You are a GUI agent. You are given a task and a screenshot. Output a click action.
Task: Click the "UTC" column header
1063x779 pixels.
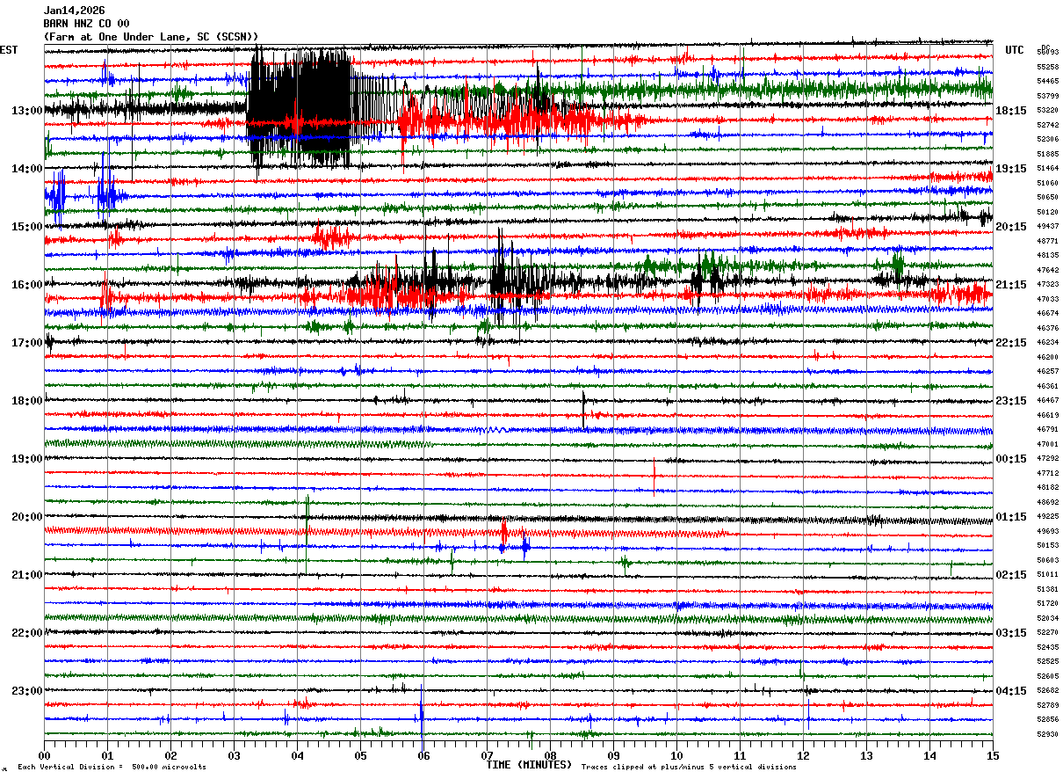(x=1015, y=50)
